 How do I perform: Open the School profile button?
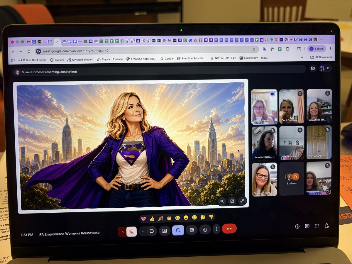pyautogui.click(x=317, y=49)
